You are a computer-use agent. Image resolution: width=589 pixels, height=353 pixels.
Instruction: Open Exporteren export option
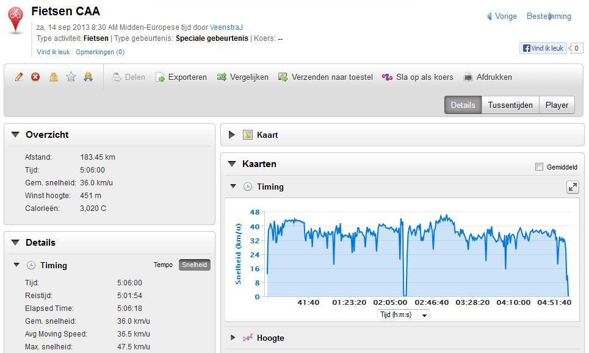click(181, 77)
